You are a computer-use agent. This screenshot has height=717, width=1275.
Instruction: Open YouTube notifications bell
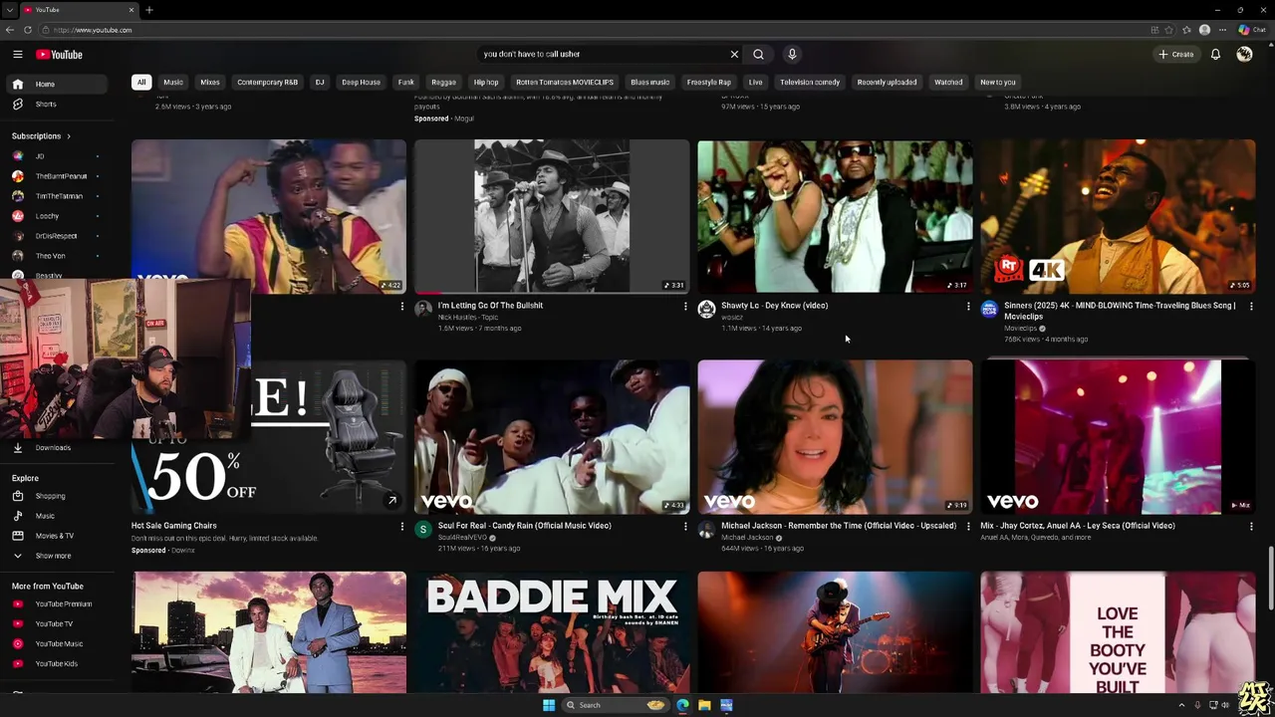pos(1215,55)
